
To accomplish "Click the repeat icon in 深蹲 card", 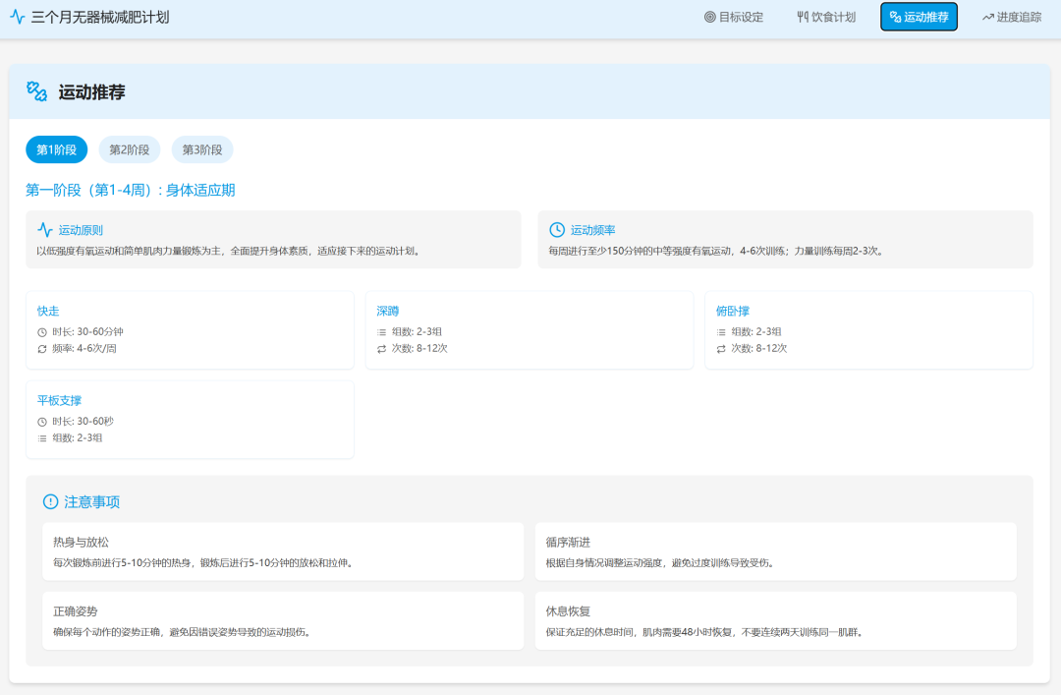I will tap(381, 349).
